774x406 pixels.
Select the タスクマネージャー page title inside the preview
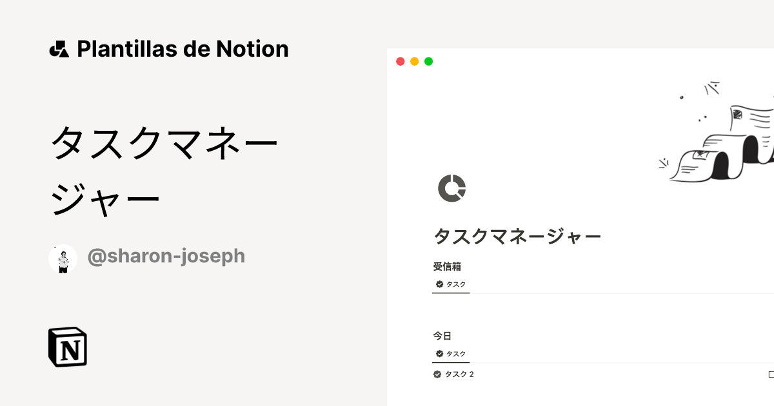click(517, 236)
